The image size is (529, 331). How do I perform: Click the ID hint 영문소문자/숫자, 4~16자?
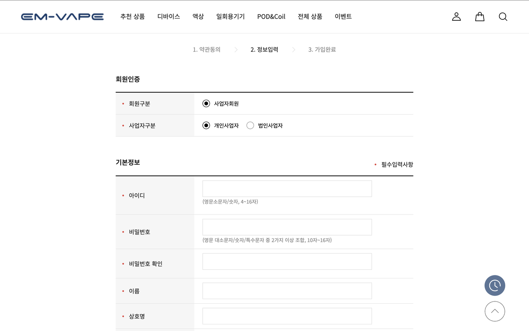(230, 202)
